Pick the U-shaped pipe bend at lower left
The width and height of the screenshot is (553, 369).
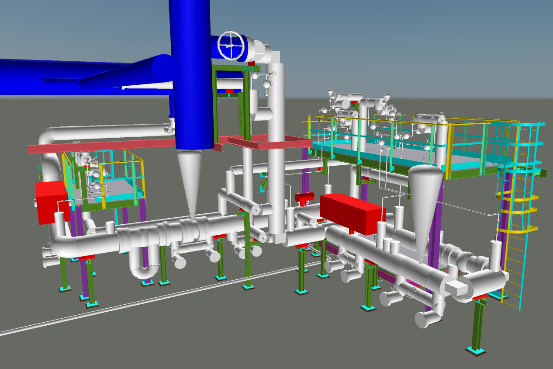(143, 267)
